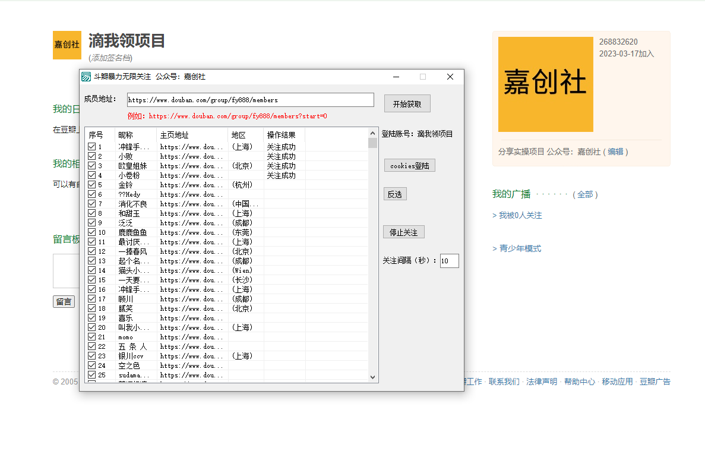
Task: Minimize the follow tool window
Action: (x=396, y=77)
